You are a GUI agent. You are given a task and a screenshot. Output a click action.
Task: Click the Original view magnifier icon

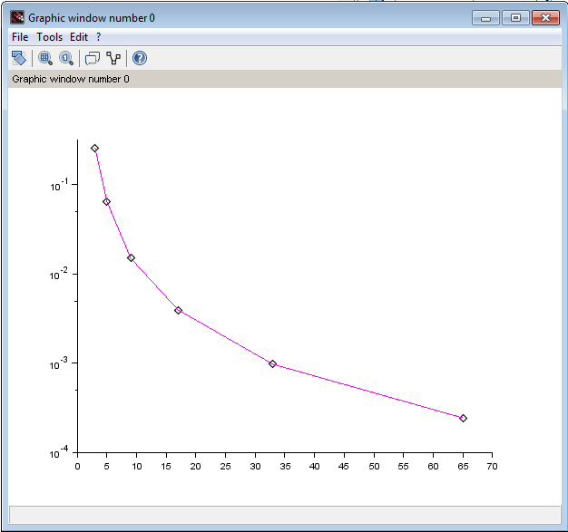click(66, 58)
